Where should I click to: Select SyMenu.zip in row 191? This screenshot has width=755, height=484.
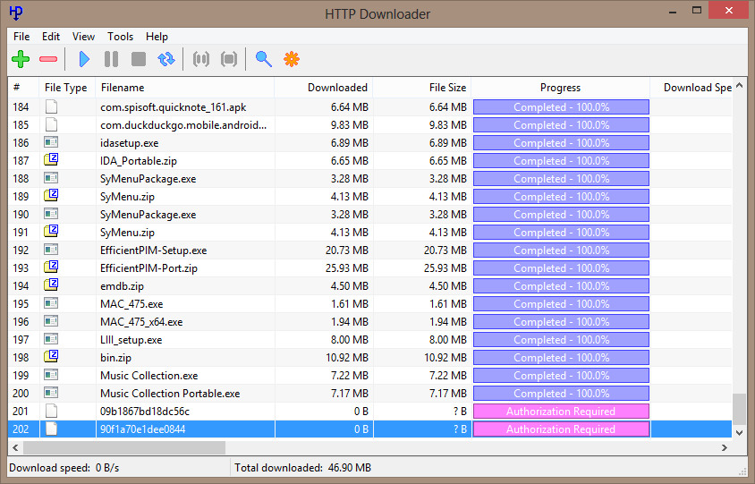coord(127,233)
